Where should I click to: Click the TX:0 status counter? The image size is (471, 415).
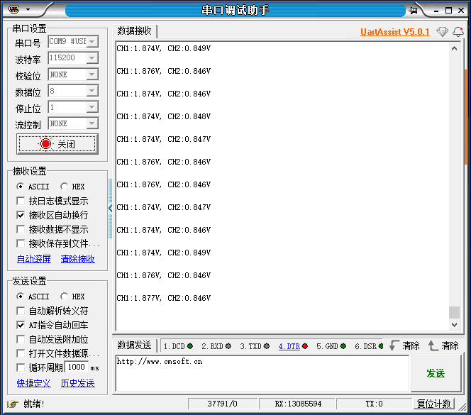[x=374, y=404]
